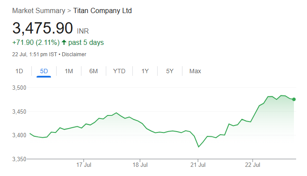Viewport: 307px width, 176px height.
Task: Show the Max time range
Action: (x=195, y=71)
